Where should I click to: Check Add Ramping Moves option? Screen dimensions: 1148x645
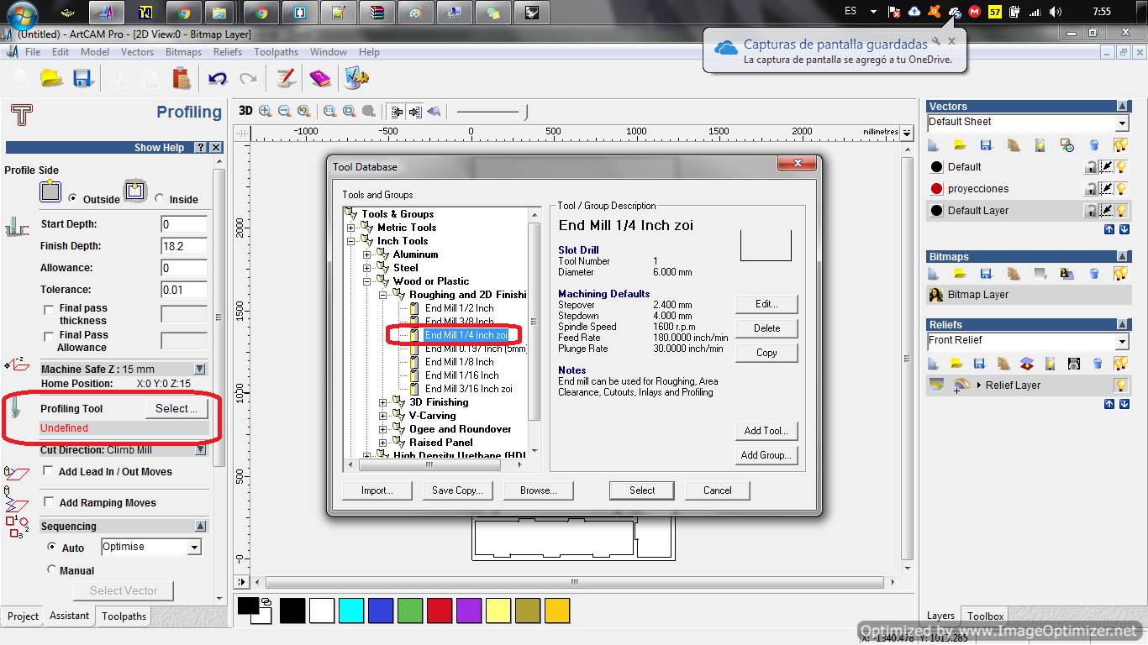pyautogui.click(x=49, y=502)
